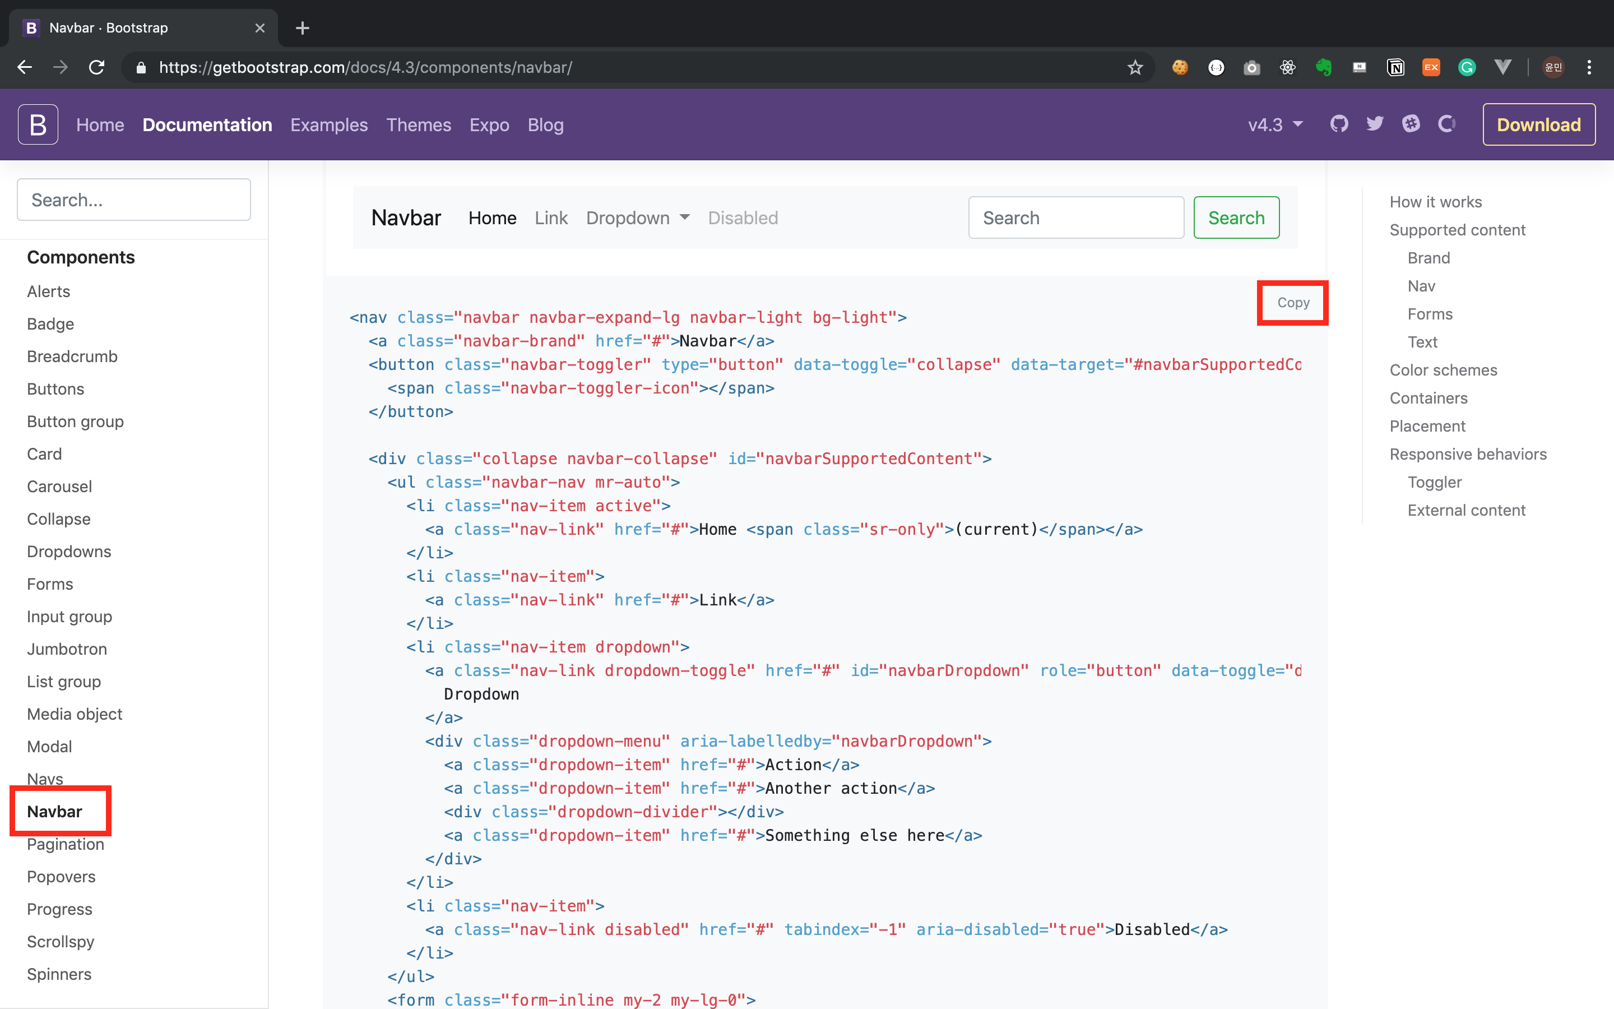This screenshot has height=1009, width=1614.
Task: Jump to Color schemes section link
Action: coord(1443,371)
